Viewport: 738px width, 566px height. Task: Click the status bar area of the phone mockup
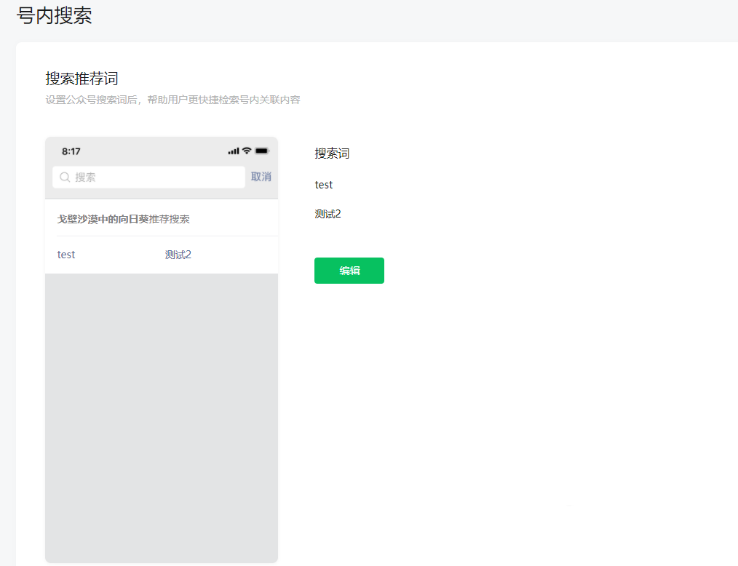tap(160, 150)
